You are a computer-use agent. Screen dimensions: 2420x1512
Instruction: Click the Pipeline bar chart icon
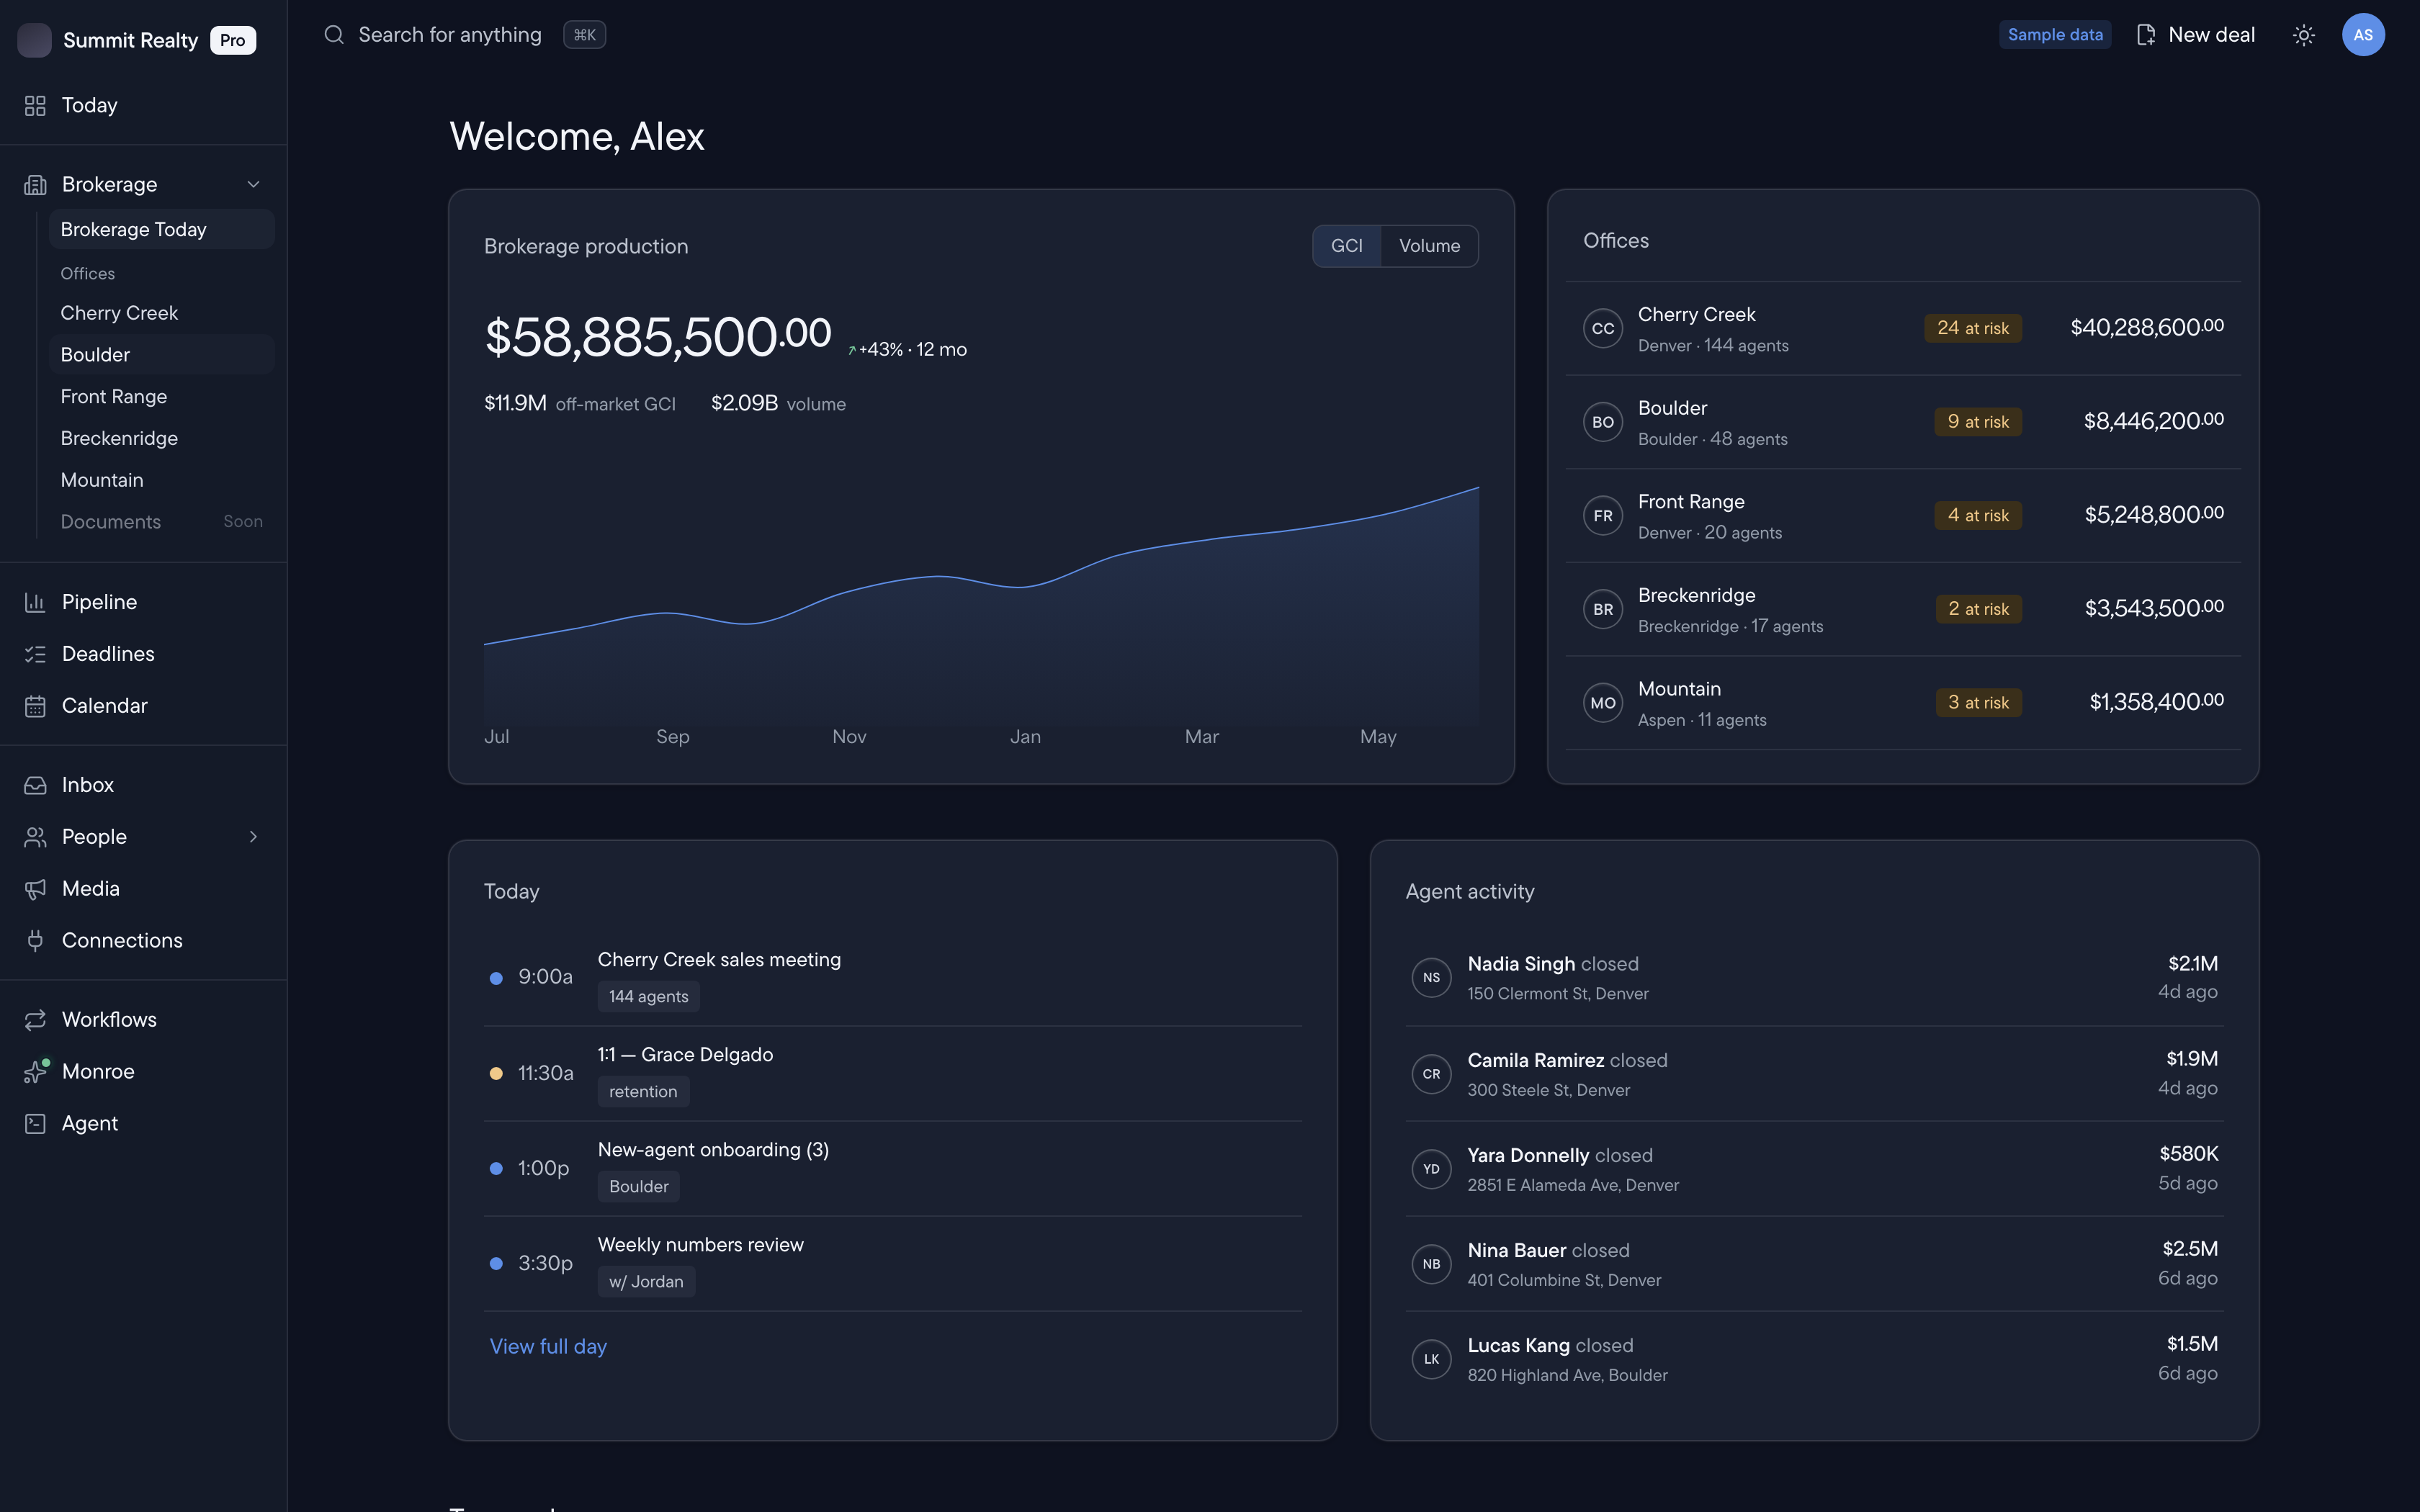35,602
